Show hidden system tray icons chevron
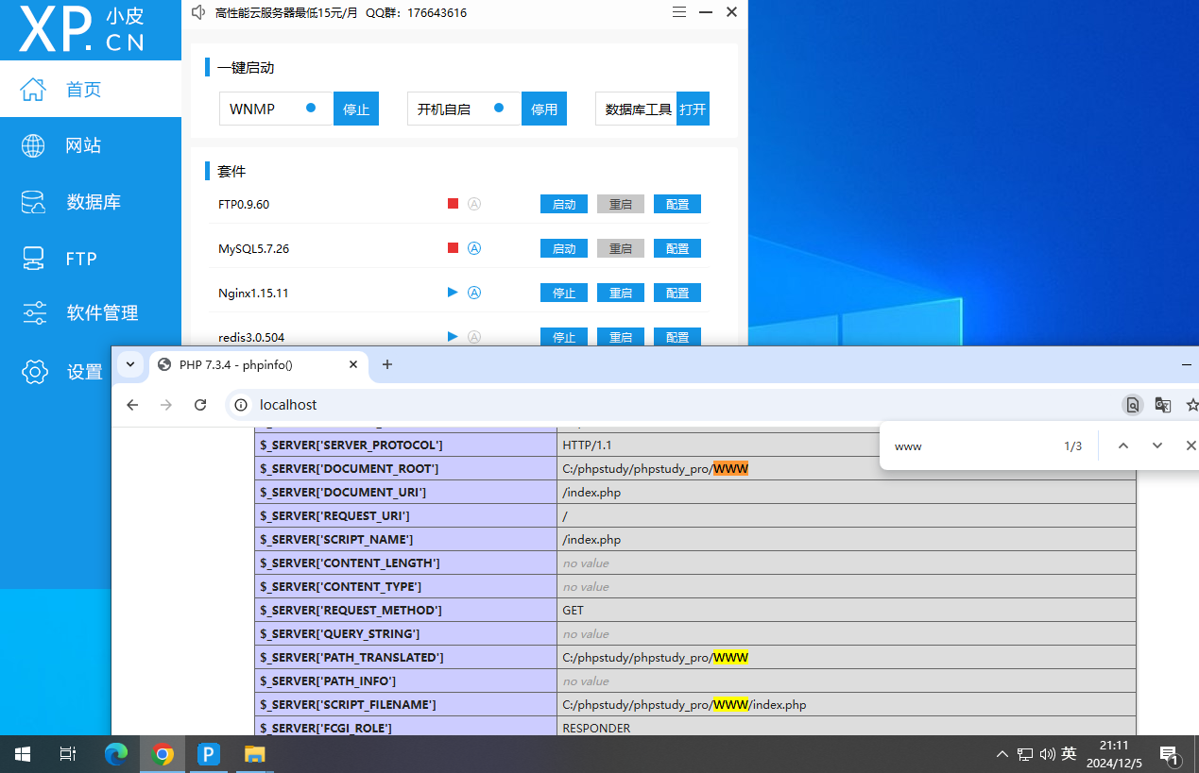Viewport: 1199px width, 773px height. pos(1002,754)
